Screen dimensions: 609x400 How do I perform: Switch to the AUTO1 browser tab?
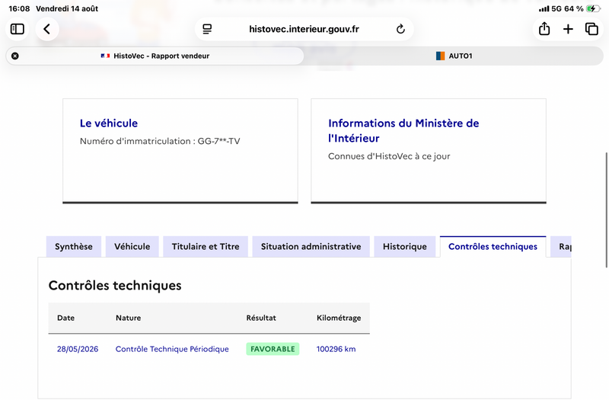click(454, 56)
